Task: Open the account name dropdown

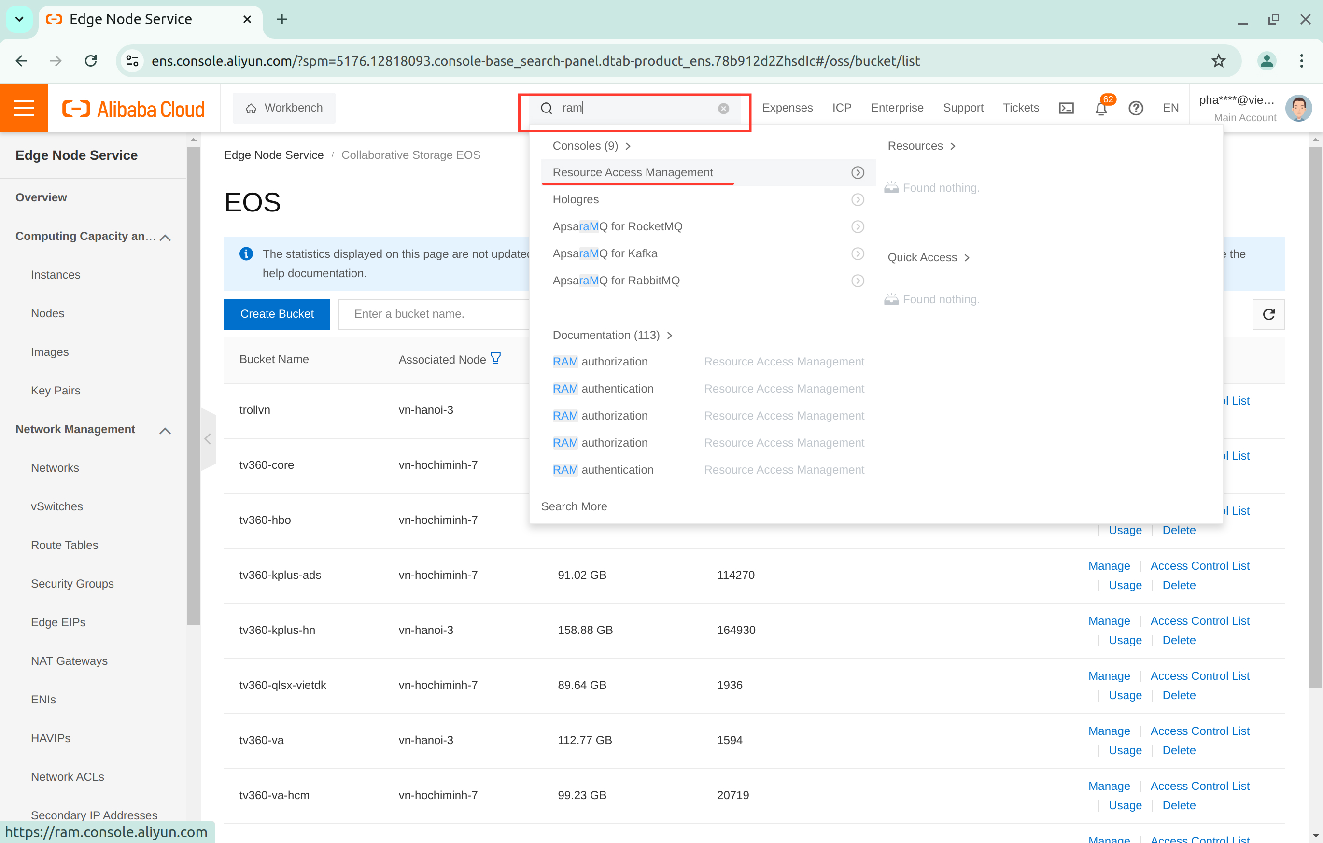Action: [x=1237, y=108]
